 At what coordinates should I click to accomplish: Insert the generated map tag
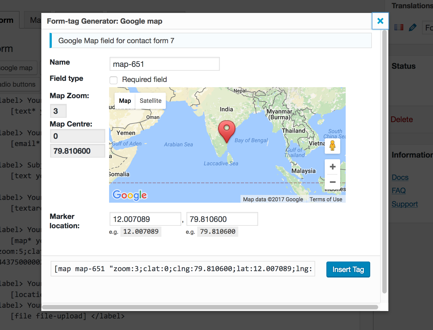(348, 269)
